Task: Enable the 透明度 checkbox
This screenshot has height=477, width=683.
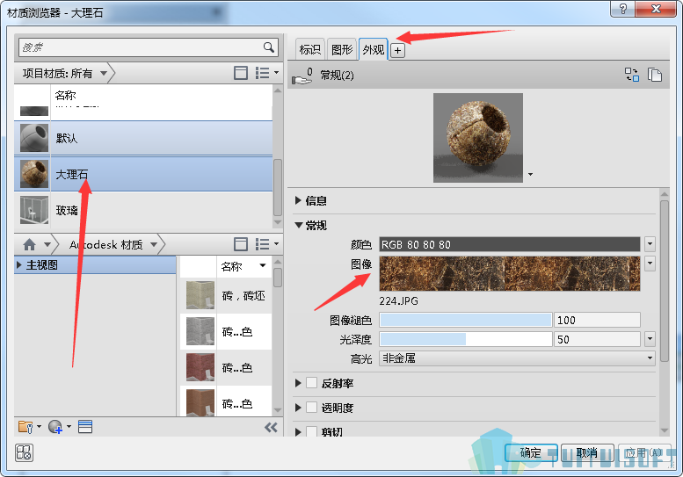Action: tap(311, 408)
